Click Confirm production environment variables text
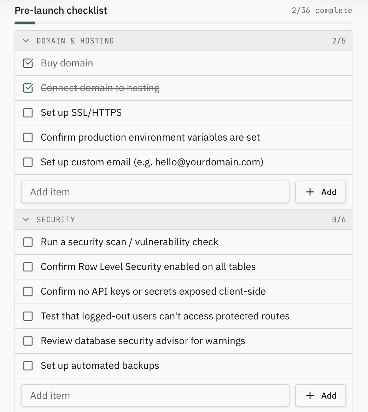Screen dimensions: 368x412 tap(150, 137)
